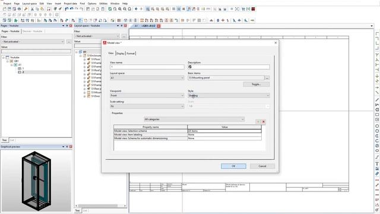Open the Scale setting dropdown
The height and width of the screenshot is (214, 380).
coord(147,106)
